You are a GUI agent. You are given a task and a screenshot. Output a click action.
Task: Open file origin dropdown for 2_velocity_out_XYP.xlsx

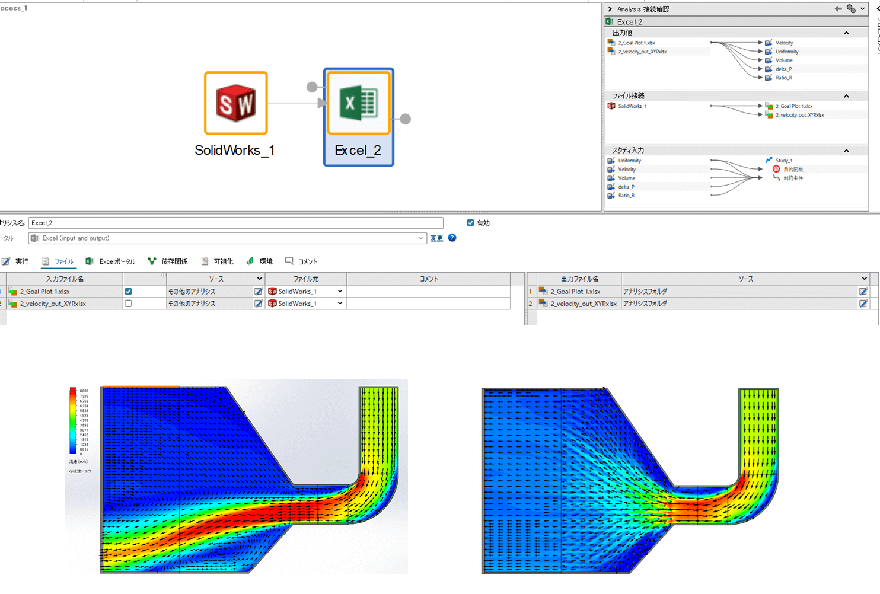(340, 304)
